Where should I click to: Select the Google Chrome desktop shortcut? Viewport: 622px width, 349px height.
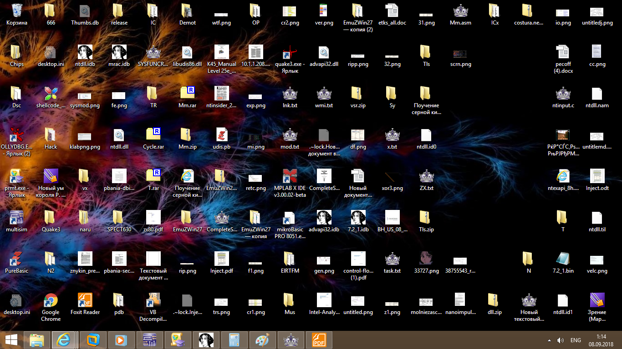click(51, 300)
